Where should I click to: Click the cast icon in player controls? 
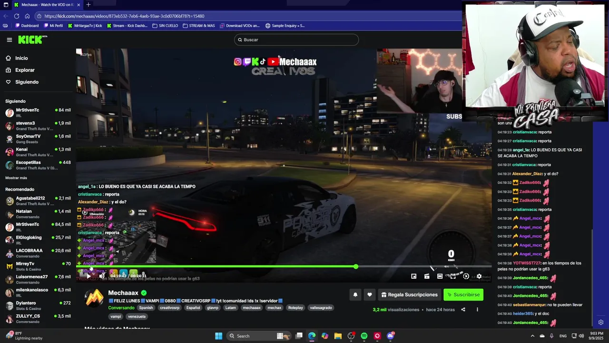pos(427,276)
